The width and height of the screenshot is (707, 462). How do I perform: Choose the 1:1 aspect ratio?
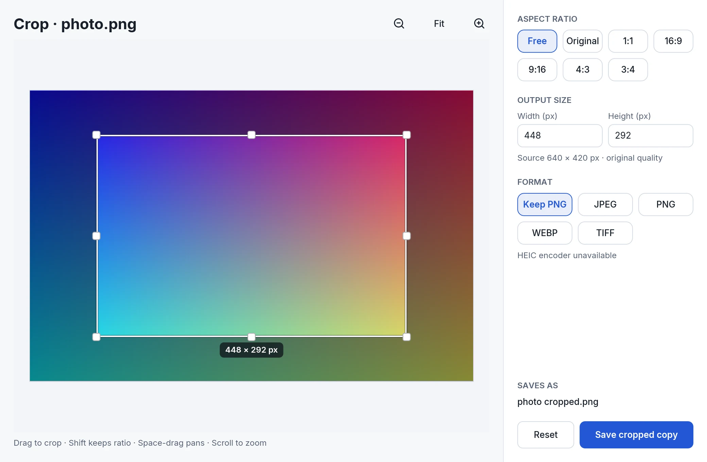(628, 41)
